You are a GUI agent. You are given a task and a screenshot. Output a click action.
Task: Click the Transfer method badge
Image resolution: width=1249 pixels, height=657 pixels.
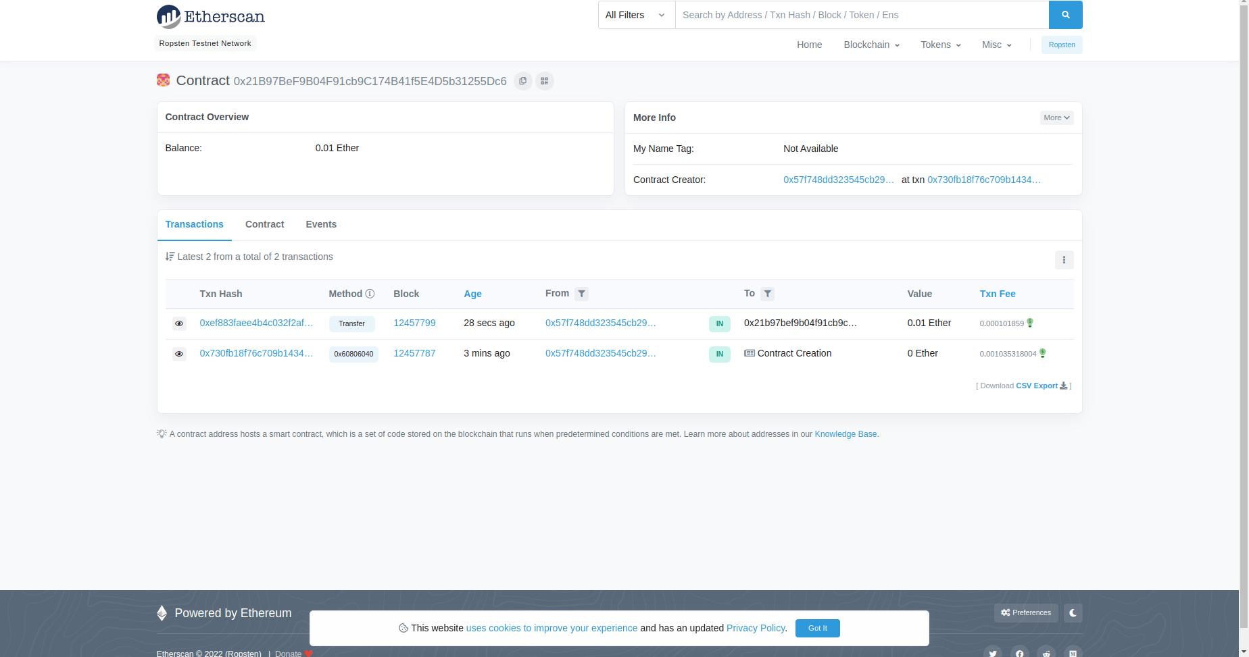[351, 323]
